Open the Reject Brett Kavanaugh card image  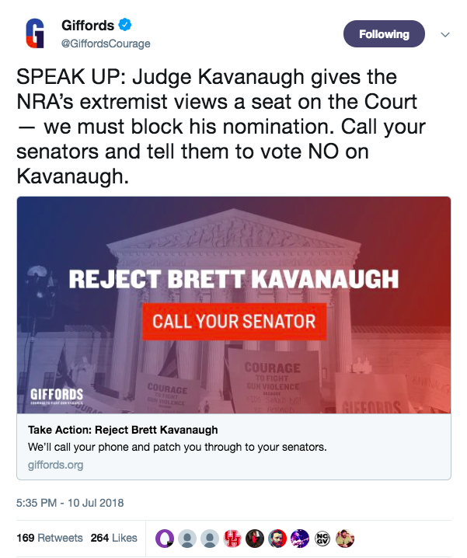coord(234,305)
